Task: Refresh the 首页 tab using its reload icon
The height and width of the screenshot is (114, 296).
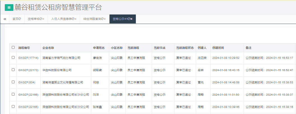Action: (20, 19)
